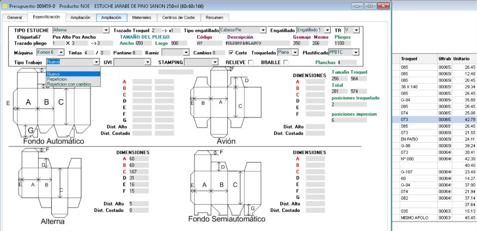
Task: Enable the RELIEVE checkbox
Action: 251,62
